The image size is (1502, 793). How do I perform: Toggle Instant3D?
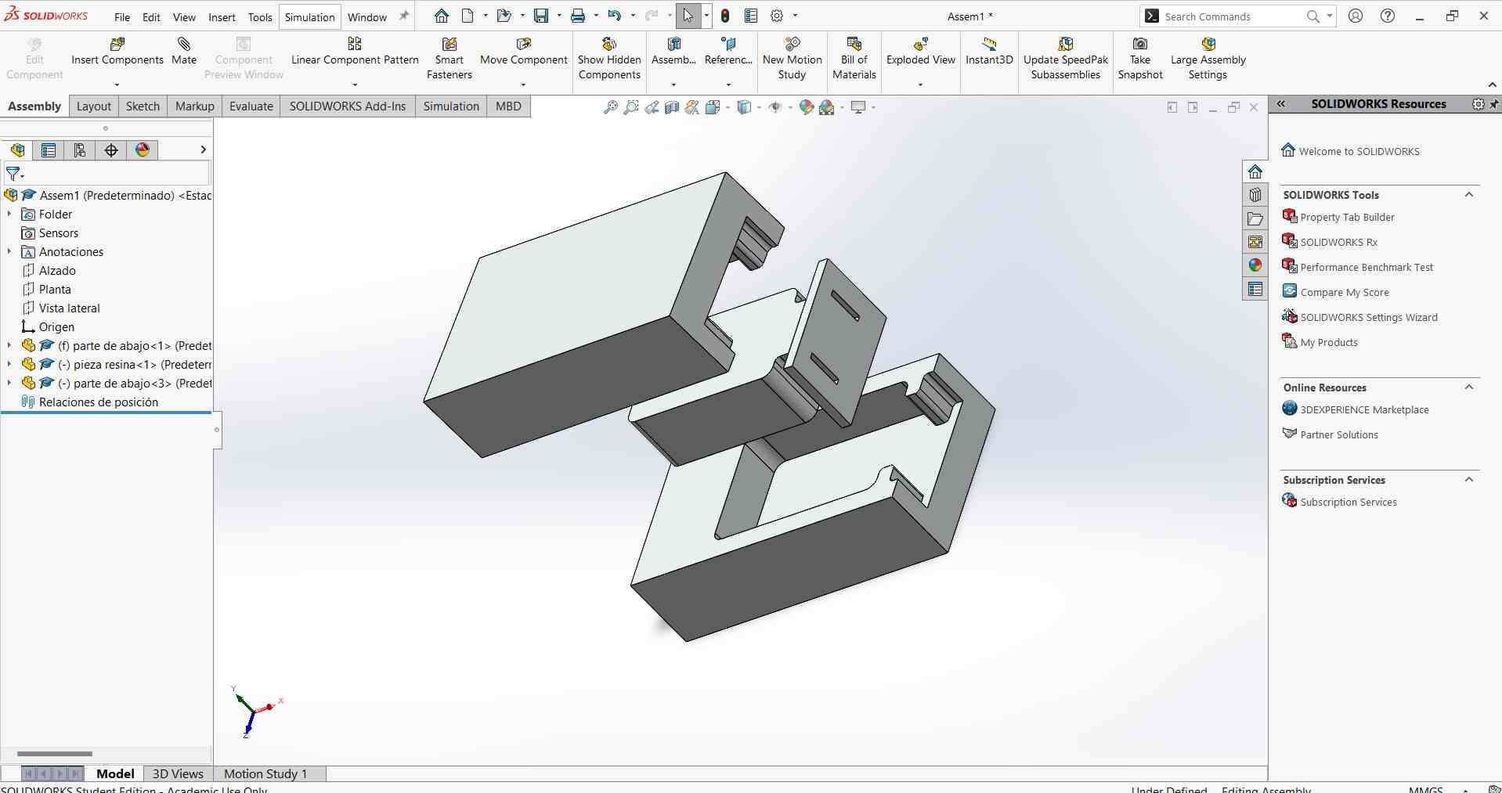[989, 52]
